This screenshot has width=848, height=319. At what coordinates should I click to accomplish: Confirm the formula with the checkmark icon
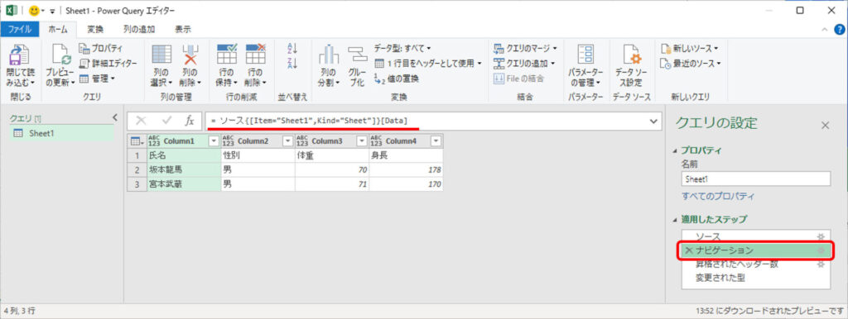[x=167, y=121]
